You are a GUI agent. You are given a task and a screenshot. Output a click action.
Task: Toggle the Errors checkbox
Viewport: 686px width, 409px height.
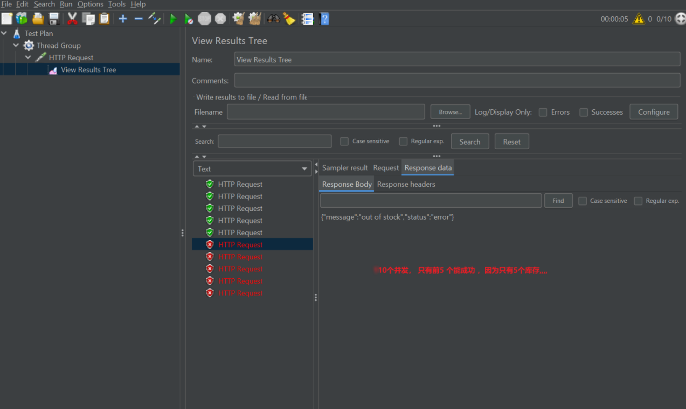point(543,112)
